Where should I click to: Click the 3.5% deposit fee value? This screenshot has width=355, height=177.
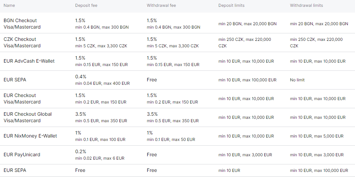(x=80, y=114)
